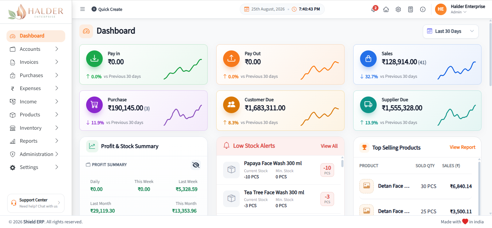Expand the Inventory sidebar section
The image size is (492, 228).
click(36, 128)
